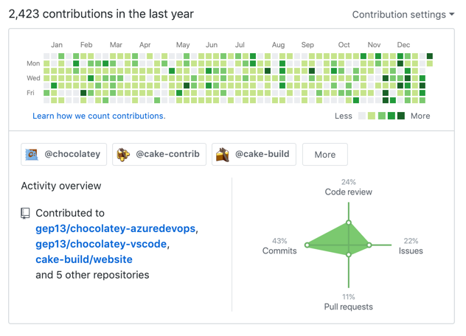Click the More organizations button
The height and width of the screenshot is (336, 466).
tap(324, 155)
